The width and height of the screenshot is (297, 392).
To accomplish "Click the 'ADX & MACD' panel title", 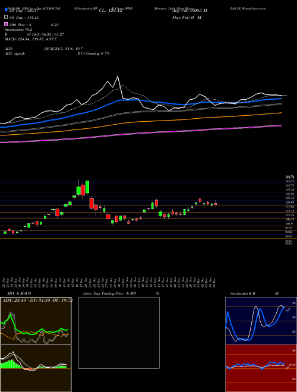I will [x=19, y=293].
